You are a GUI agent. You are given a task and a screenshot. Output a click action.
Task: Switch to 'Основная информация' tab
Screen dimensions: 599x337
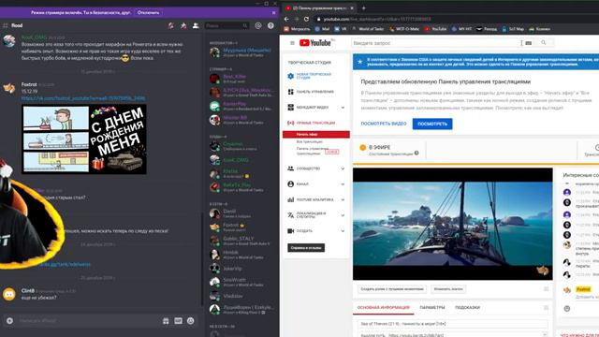(x=383, y=308)
